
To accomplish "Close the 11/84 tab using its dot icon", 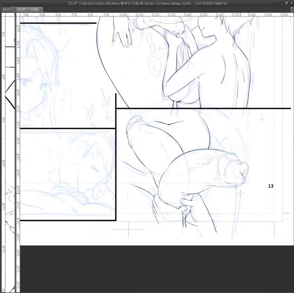I will point(40,10).
